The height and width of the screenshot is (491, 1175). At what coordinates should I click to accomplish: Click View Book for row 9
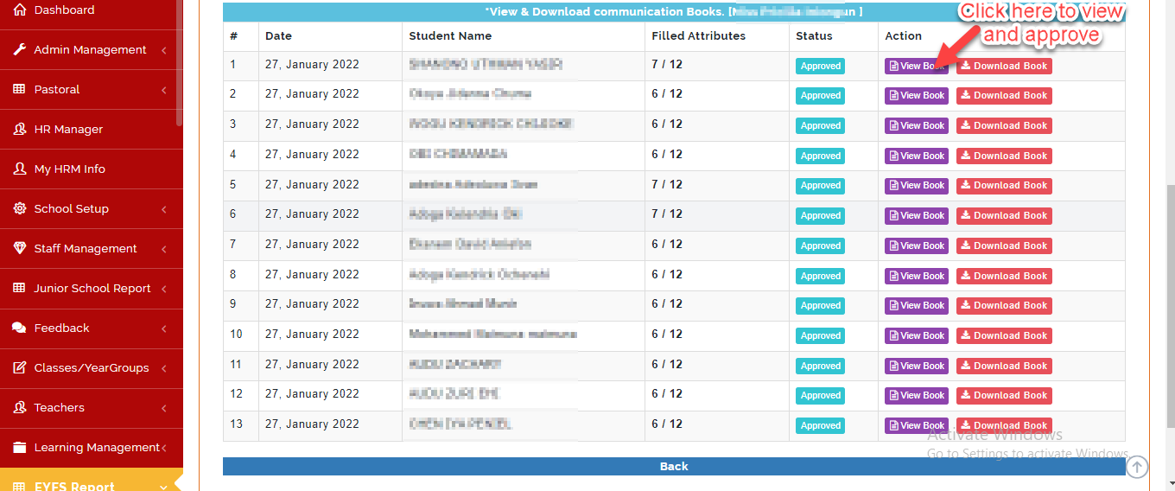pos(917,306)
